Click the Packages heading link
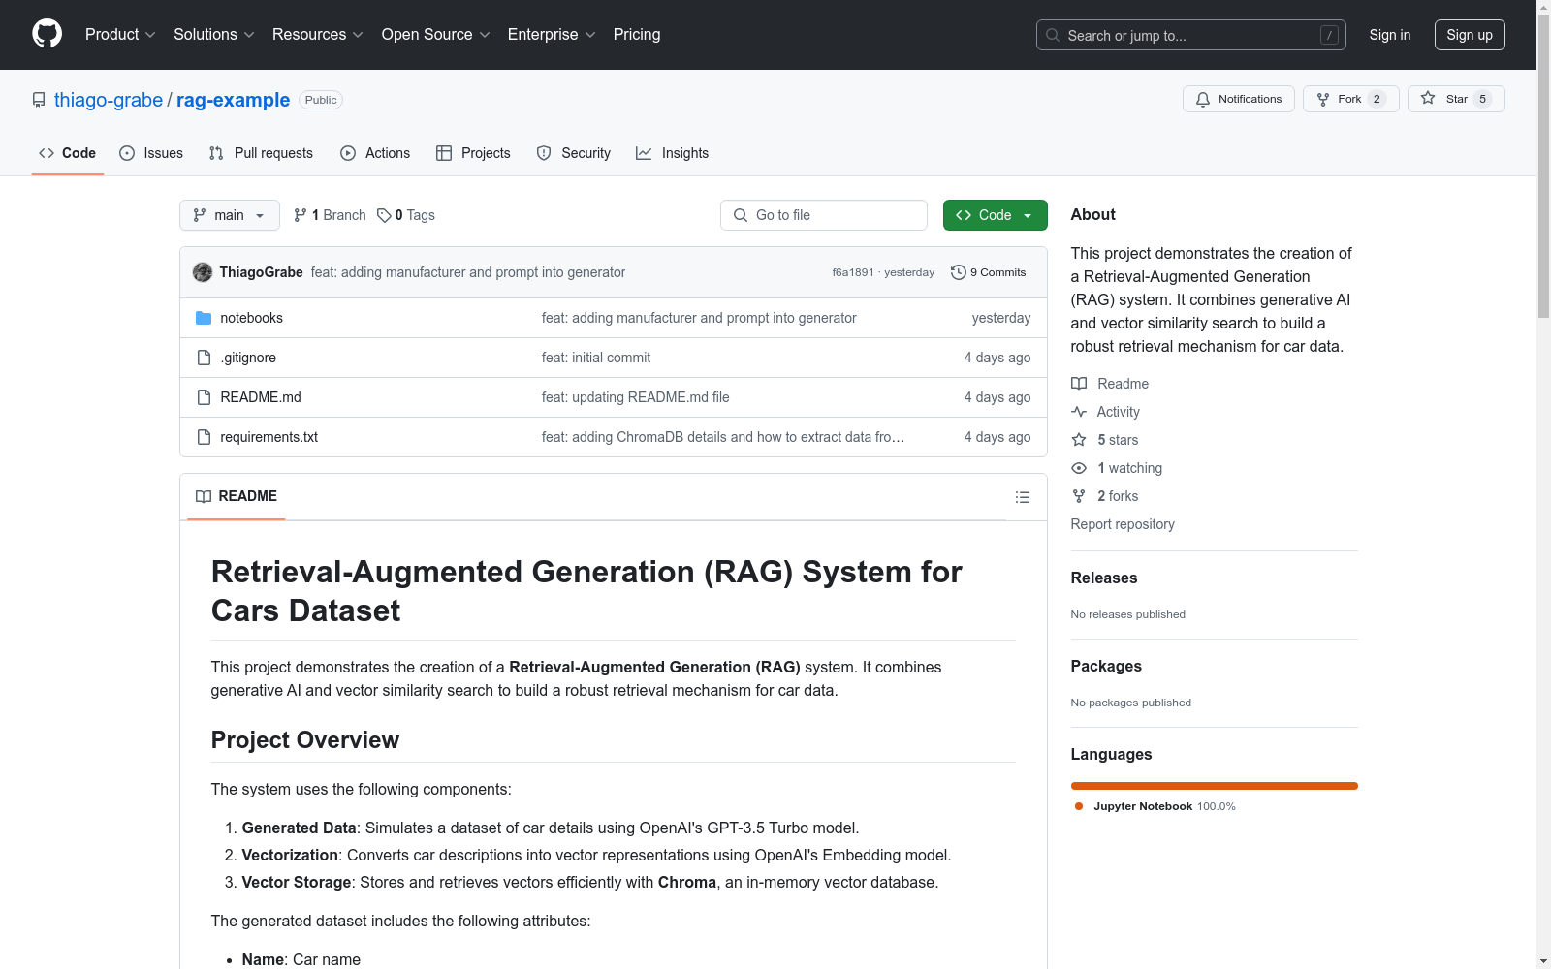 [x=1106, y=666]
